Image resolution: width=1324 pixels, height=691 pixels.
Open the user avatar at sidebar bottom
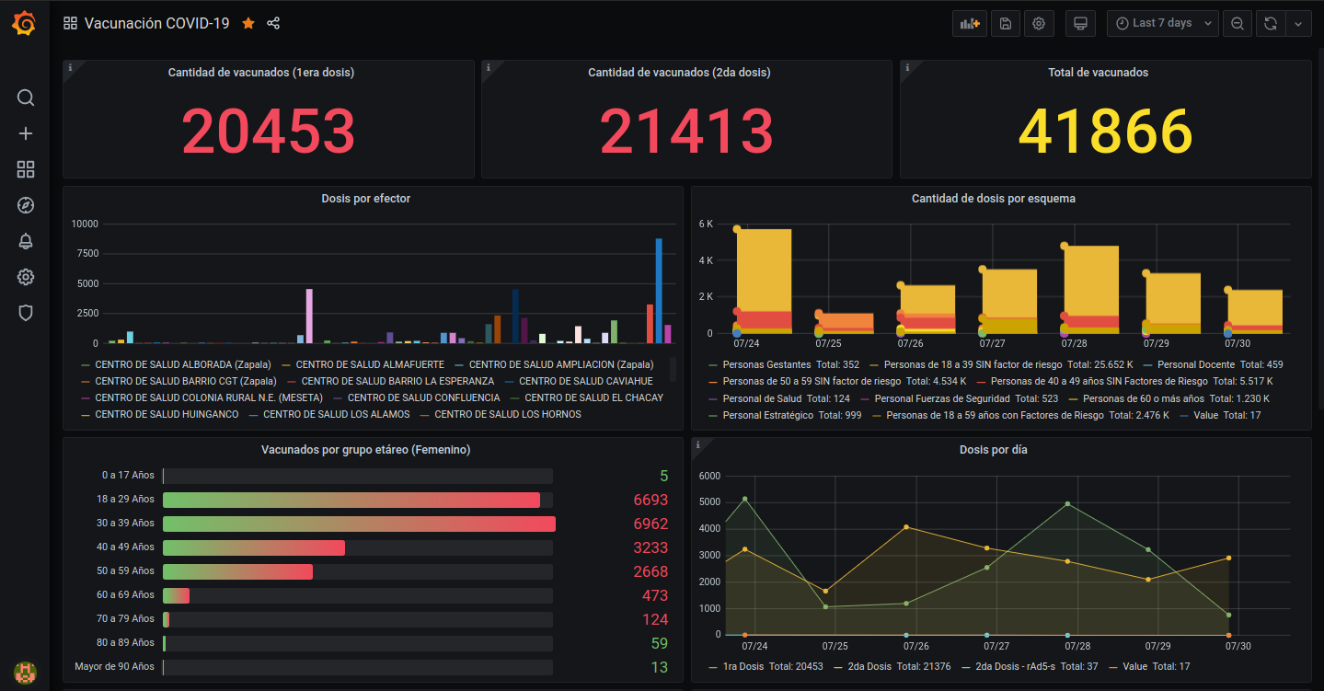(26, 672)
